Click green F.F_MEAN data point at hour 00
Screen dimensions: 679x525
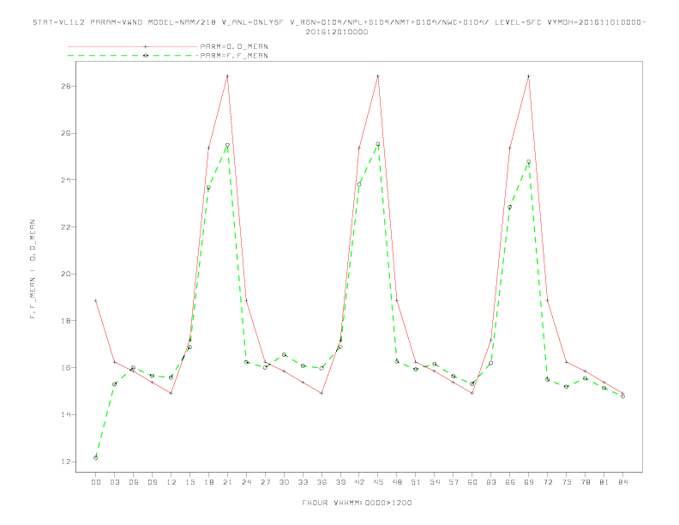click(96, 458)
